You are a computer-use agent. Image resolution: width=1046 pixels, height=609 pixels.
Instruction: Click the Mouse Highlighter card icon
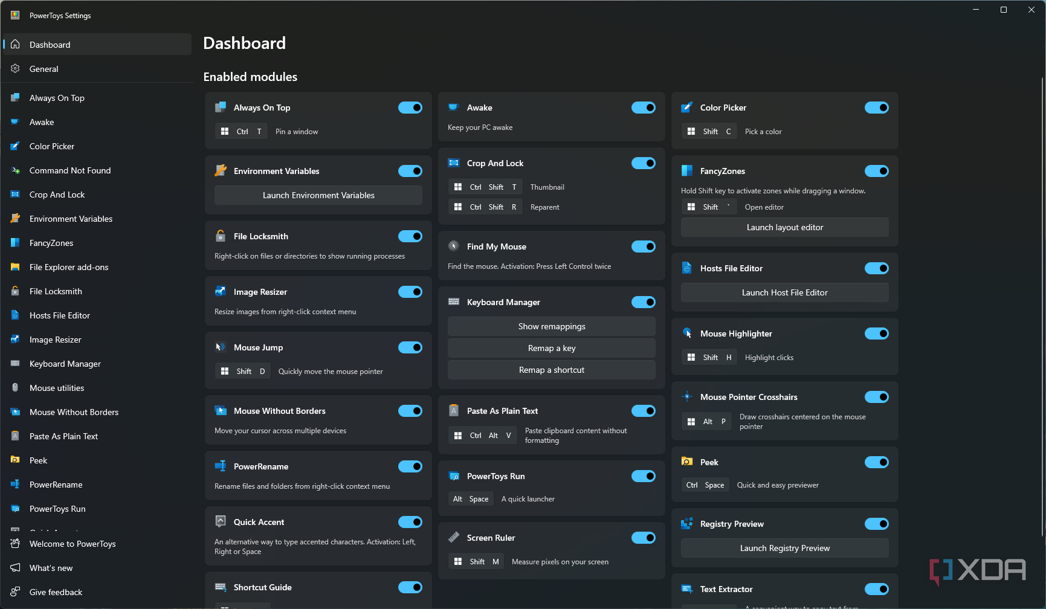pos(687,333)
